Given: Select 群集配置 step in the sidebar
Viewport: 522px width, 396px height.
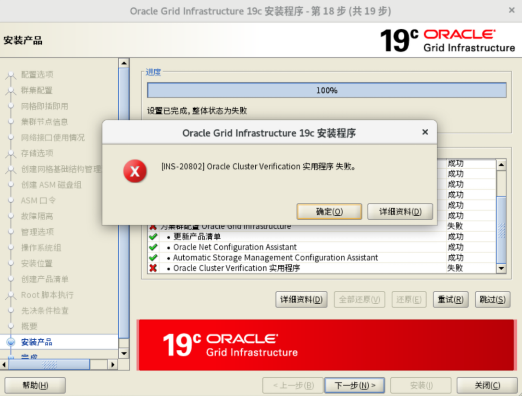Looking at the screenshot, I should (x=37, y=90).
